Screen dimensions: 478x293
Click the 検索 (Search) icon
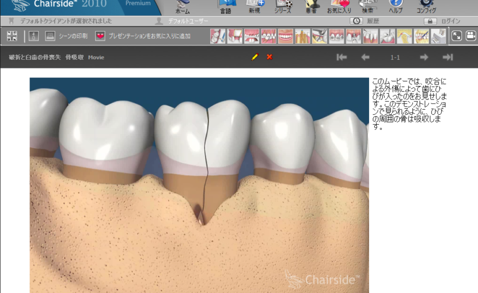click(x=367, y=6)
